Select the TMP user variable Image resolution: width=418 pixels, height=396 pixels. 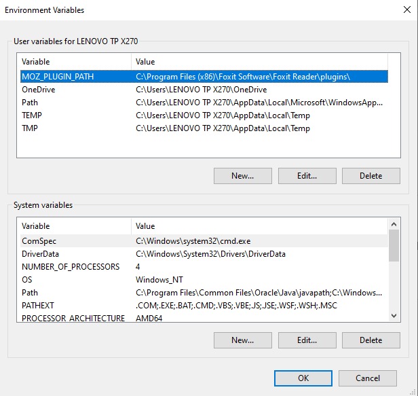(31, 128)
